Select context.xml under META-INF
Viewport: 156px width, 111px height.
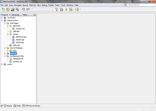point(20,29)
